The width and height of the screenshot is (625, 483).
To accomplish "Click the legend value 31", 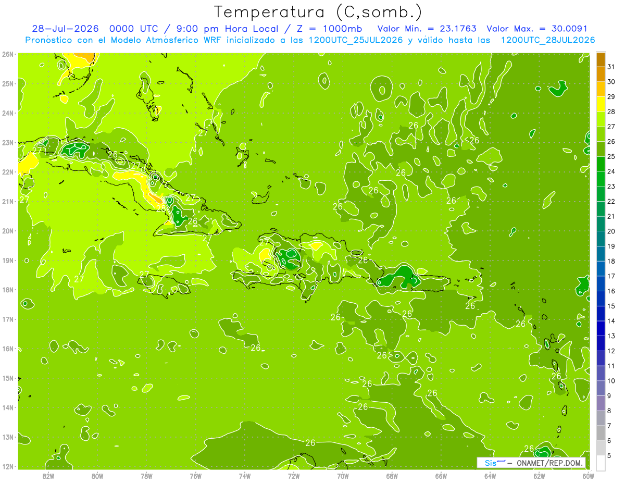I will coord(611,67).
